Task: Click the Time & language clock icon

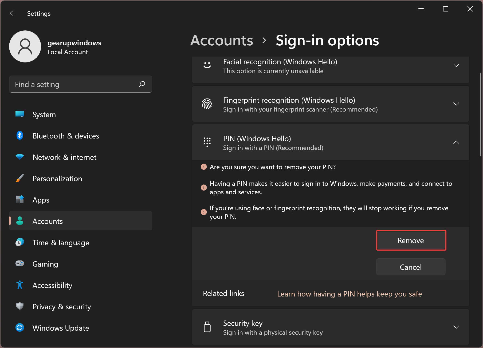Action: click(x=20, y=242)
